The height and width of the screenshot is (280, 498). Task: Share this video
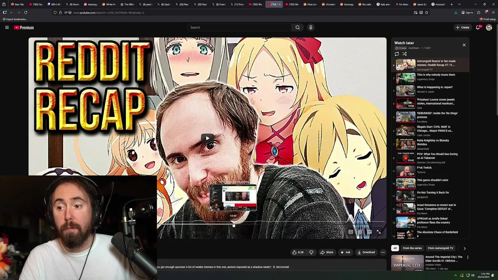pos(327,252)
